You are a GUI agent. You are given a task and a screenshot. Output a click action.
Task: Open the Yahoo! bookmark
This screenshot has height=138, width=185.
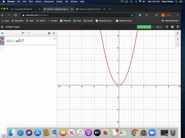41,21
